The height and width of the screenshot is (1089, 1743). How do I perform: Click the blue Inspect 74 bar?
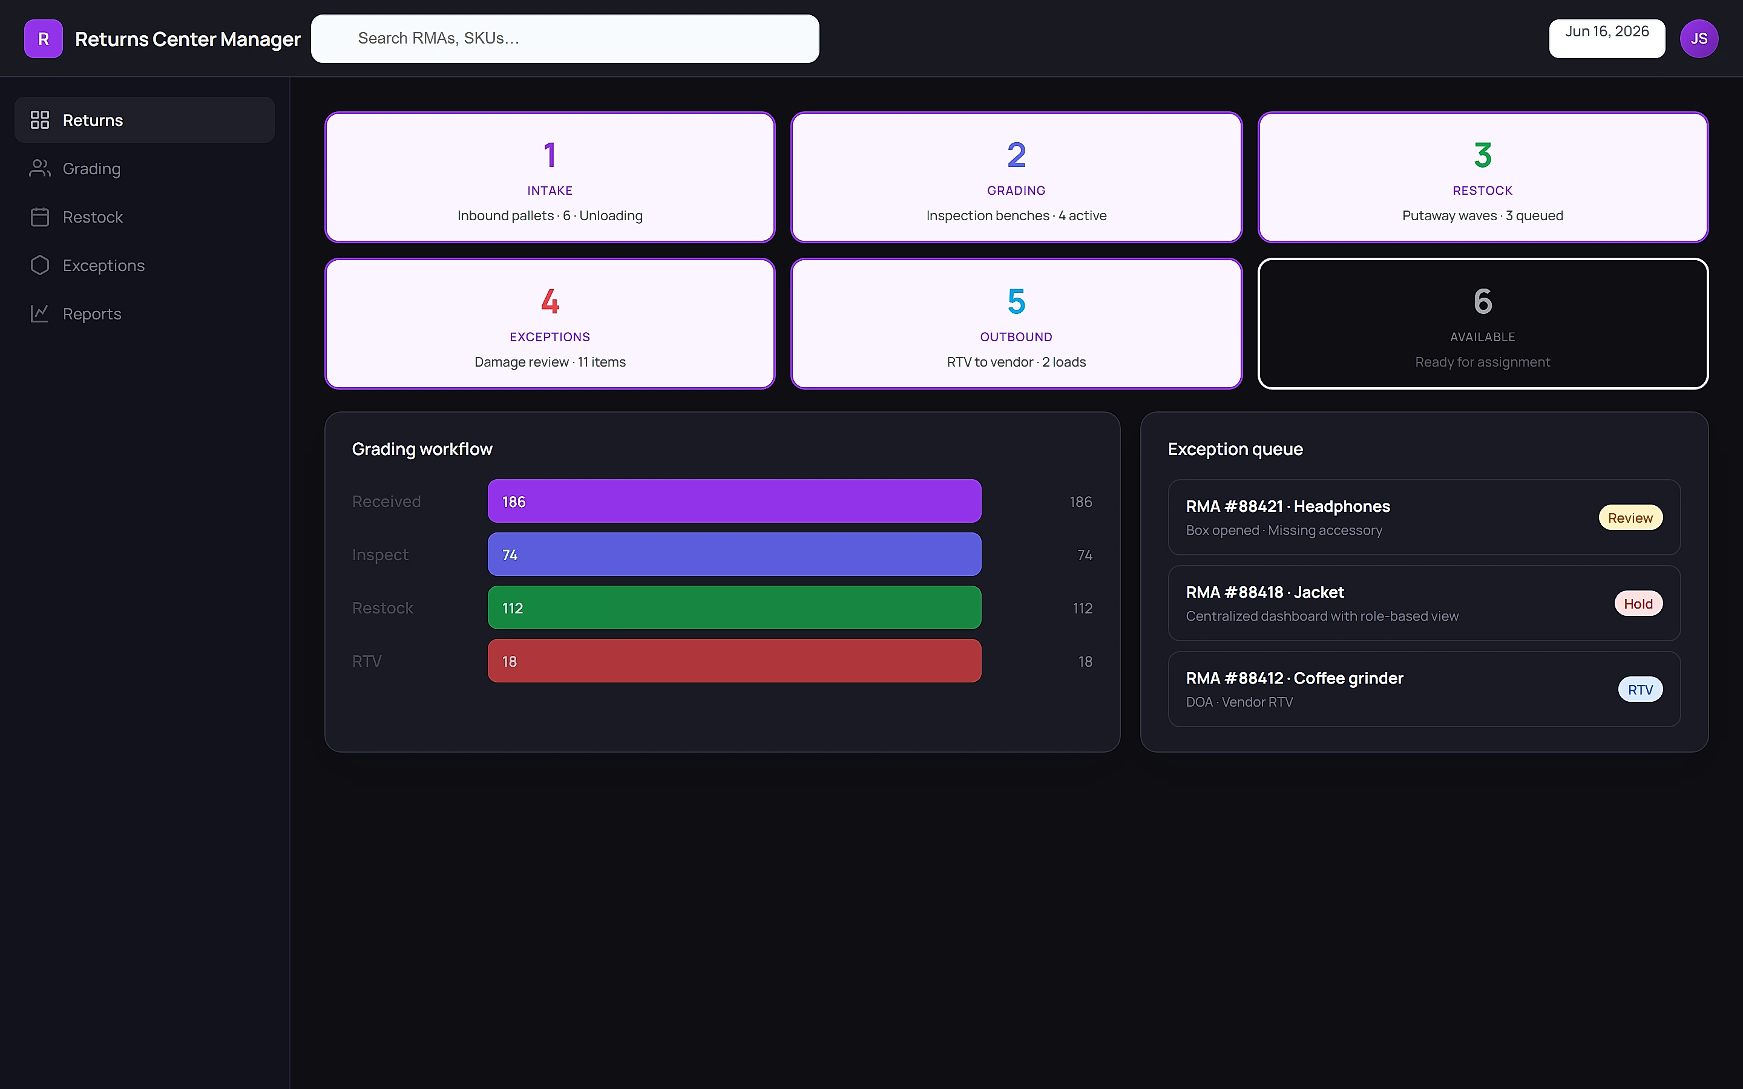pos(734,555)
